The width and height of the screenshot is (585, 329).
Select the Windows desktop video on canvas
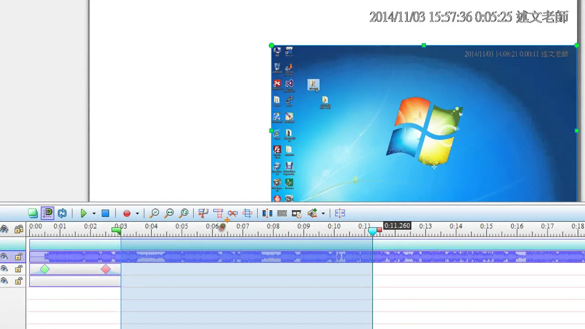tap(424, 123)
